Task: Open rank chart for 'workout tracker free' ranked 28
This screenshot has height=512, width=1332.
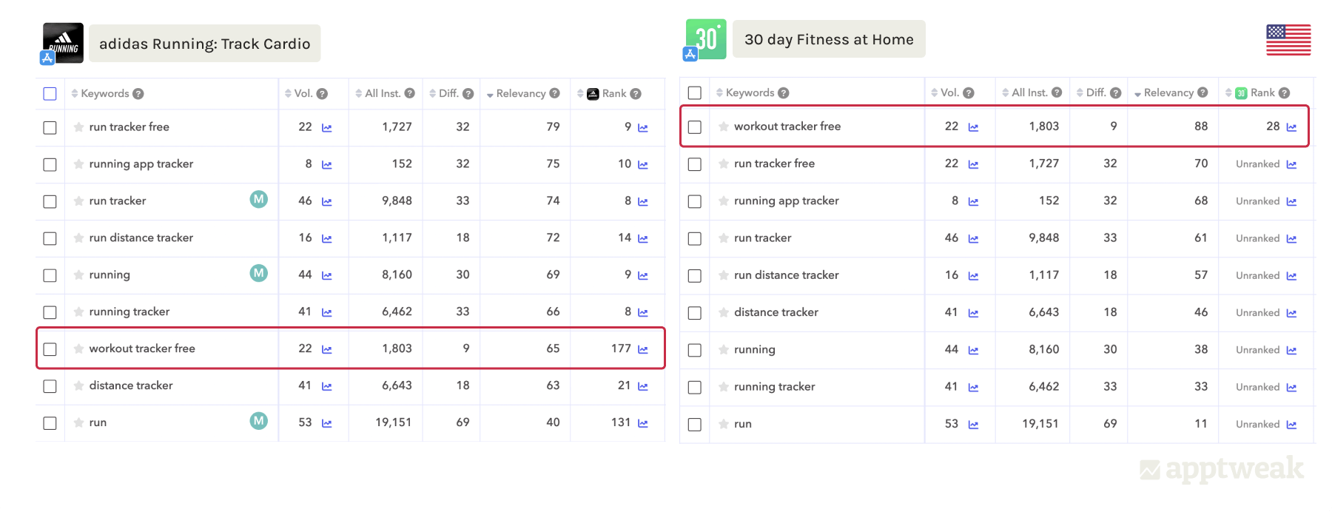Action: tap(1291, 127)
